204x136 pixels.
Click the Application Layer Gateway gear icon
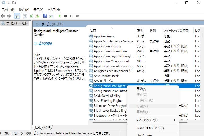(91, 56)
